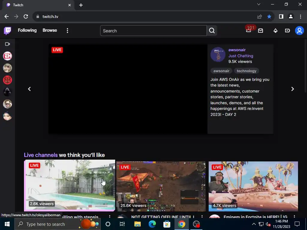
Task: Select the technology tag chip
Action: (246, 71)
